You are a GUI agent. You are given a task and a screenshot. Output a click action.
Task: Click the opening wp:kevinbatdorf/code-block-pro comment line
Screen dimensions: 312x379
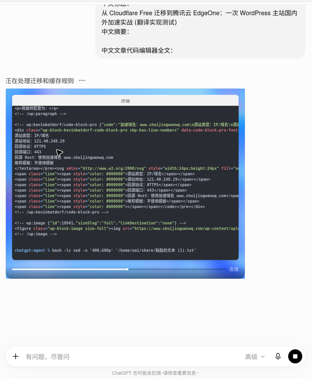tap(127, 125)
